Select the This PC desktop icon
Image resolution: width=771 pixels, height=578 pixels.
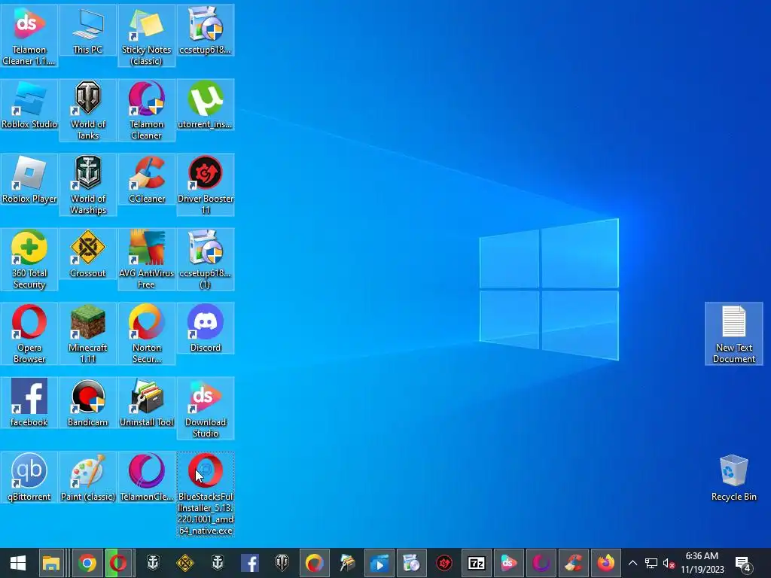click(x=87, y=30)
